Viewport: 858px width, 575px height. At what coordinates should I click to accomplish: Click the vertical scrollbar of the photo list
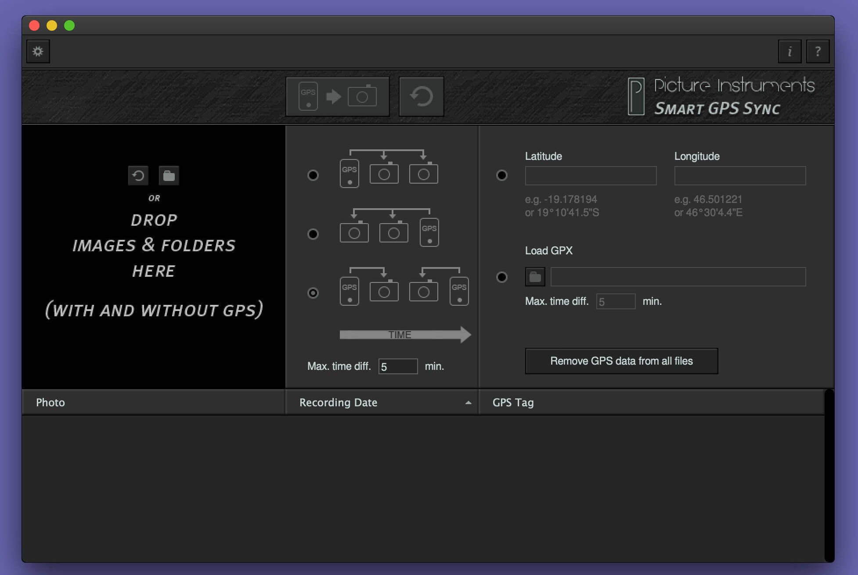[829, 476]
